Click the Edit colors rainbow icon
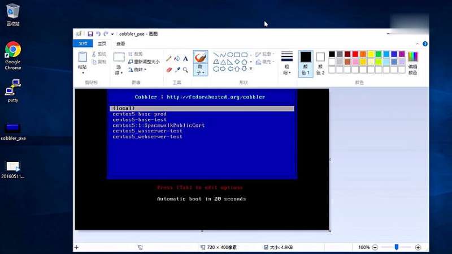 (413, 57)
